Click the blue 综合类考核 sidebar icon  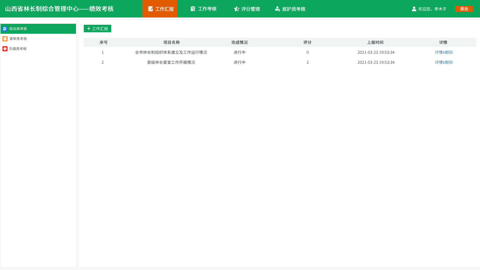tap(5, 29)
